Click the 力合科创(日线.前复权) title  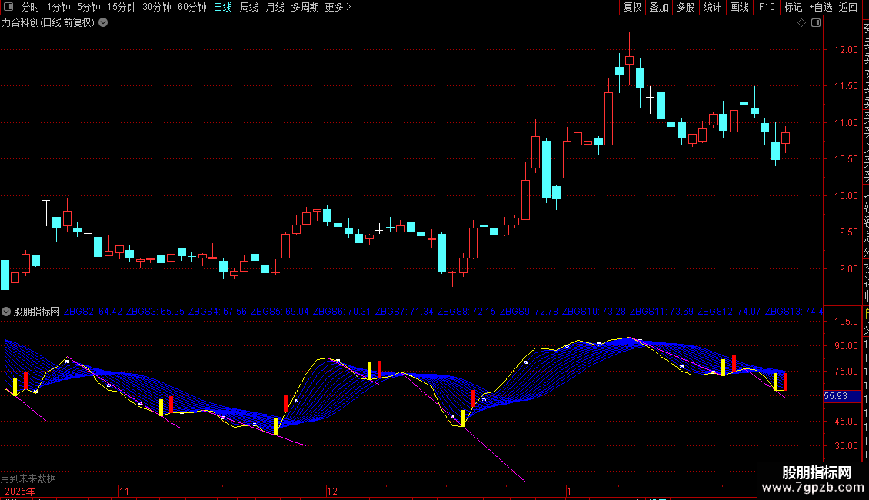[48, 23]
